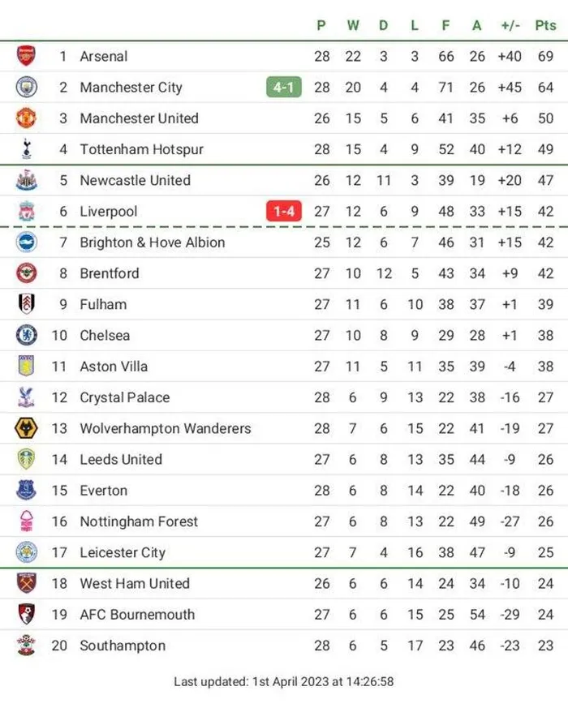Click the Tottenham Hotspur crest icon
The height and width of the screenshot is (708, 568).
pos(27,149)
